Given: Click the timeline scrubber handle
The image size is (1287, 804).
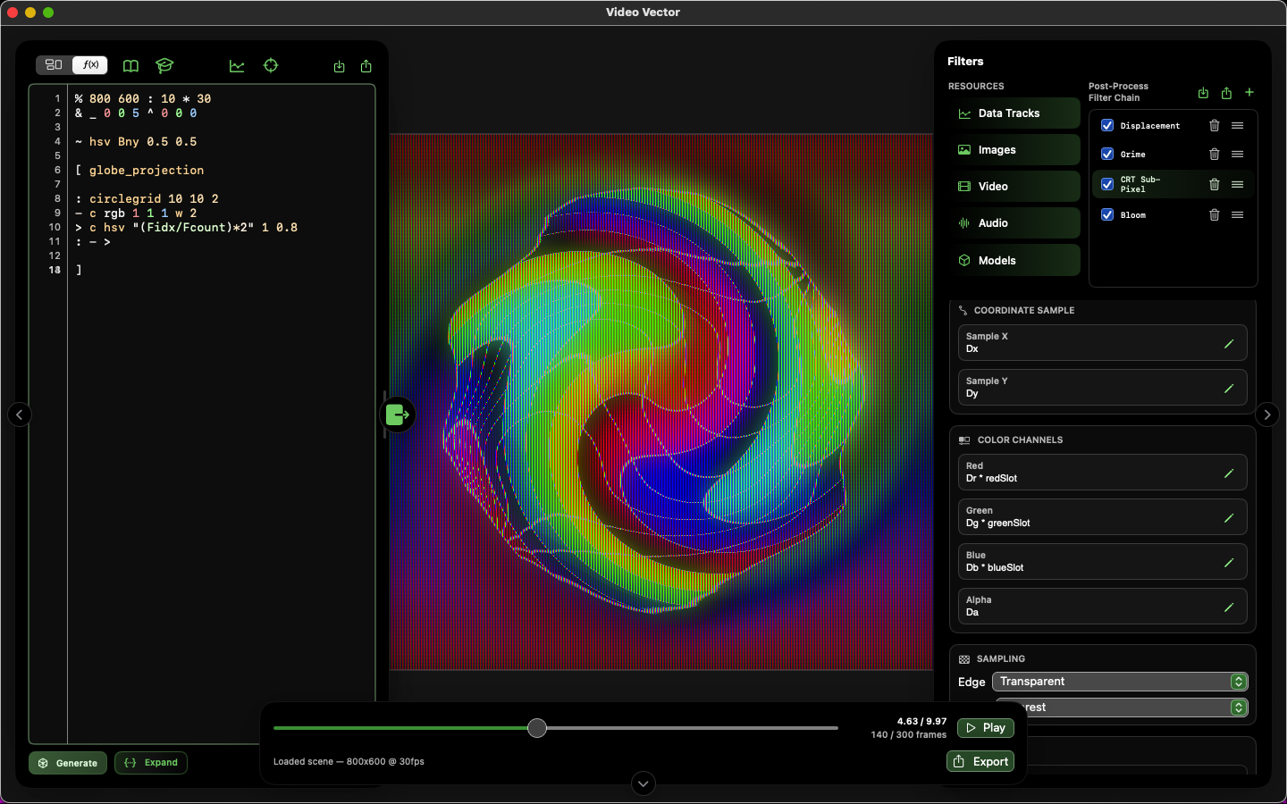Looking at the screenshot, I should (537, 728).
